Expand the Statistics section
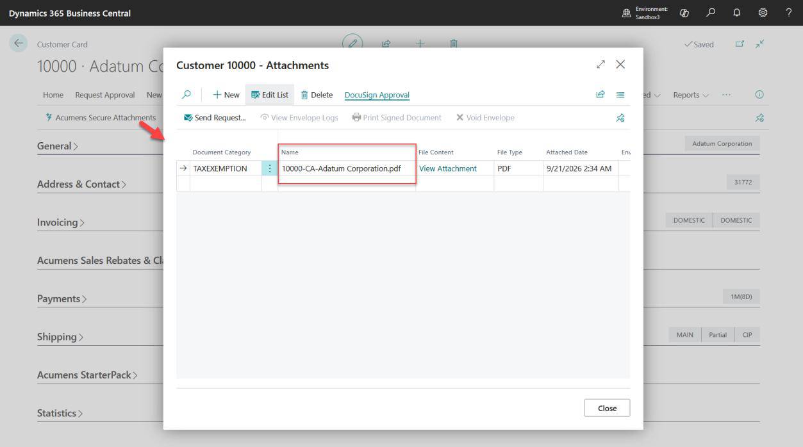Image resolution: width=803 pixels, height=447 pixels. point(60,414)
